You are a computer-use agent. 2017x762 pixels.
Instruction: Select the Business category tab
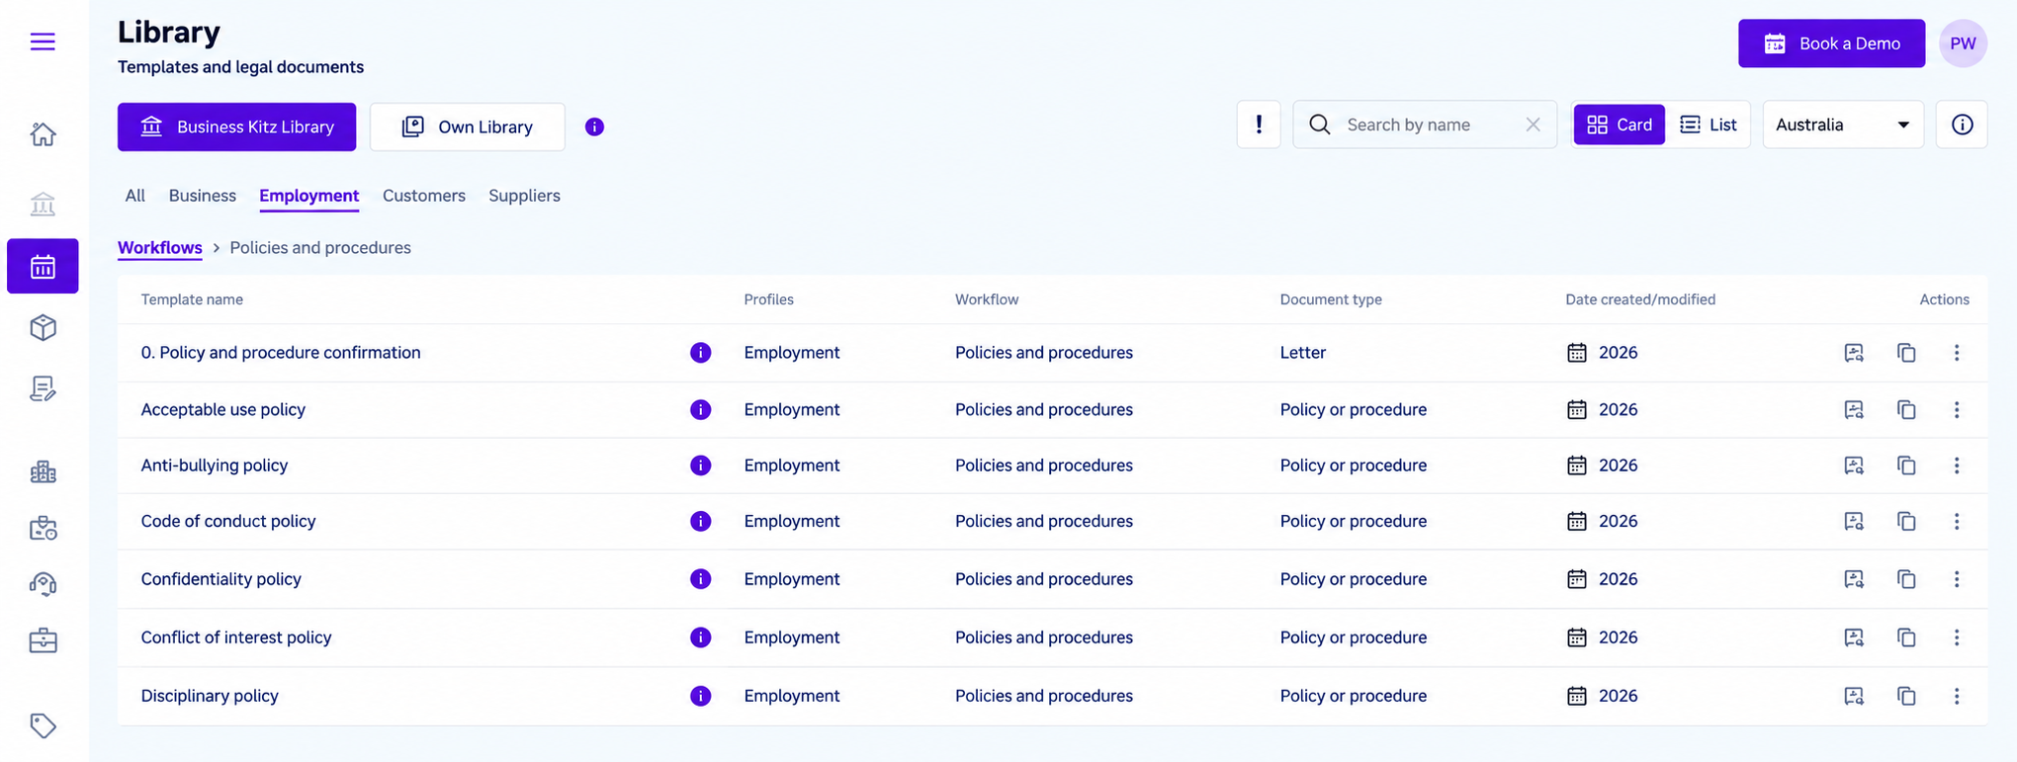coord(203,196)
